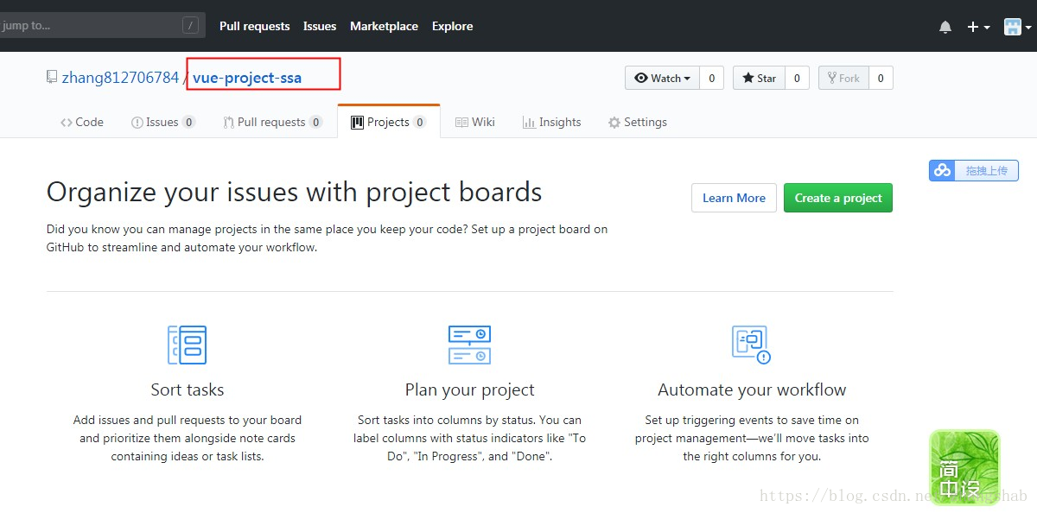The width and height of the screenshot is (1037, 513).
Task: Click the Sort tasks board icon
Action: (188, 345)
